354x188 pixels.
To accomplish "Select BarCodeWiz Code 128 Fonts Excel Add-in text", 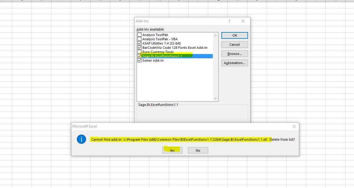I will (175, 48).
